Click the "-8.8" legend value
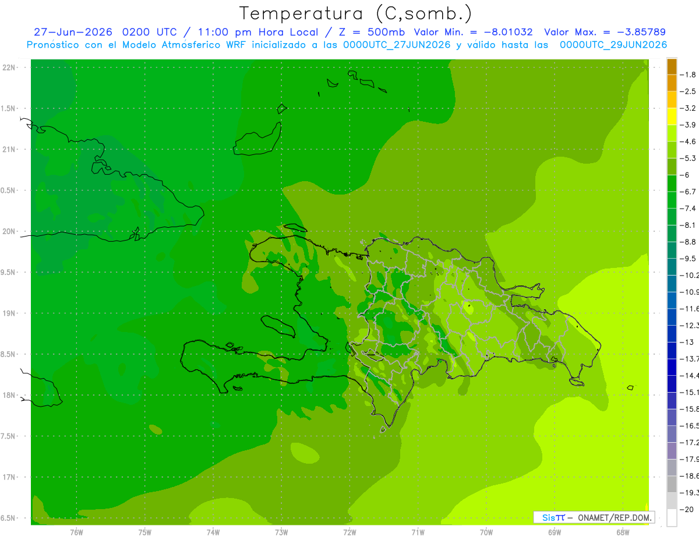This screenshot has height=540, width=699. (x=689, y=242)
